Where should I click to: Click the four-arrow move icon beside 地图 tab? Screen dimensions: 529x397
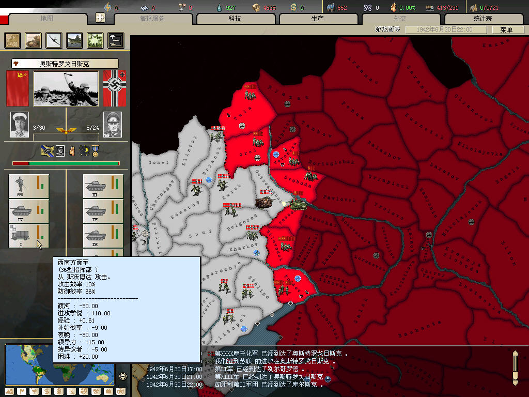[100, 17]
